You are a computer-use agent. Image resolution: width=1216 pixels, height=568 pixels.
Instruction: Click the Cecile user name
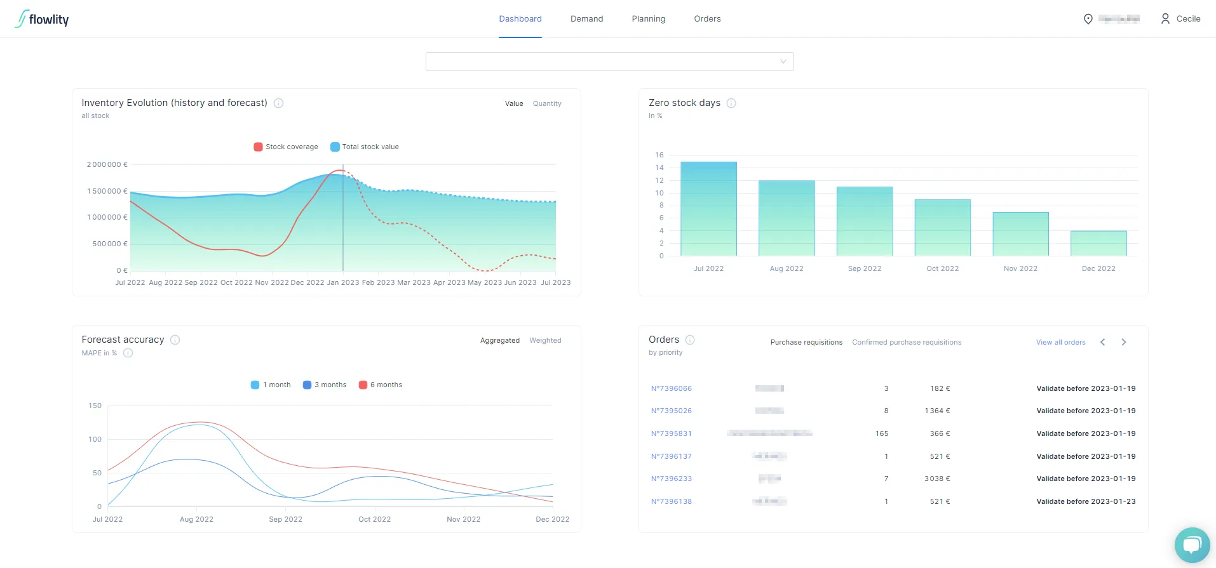1188,19
